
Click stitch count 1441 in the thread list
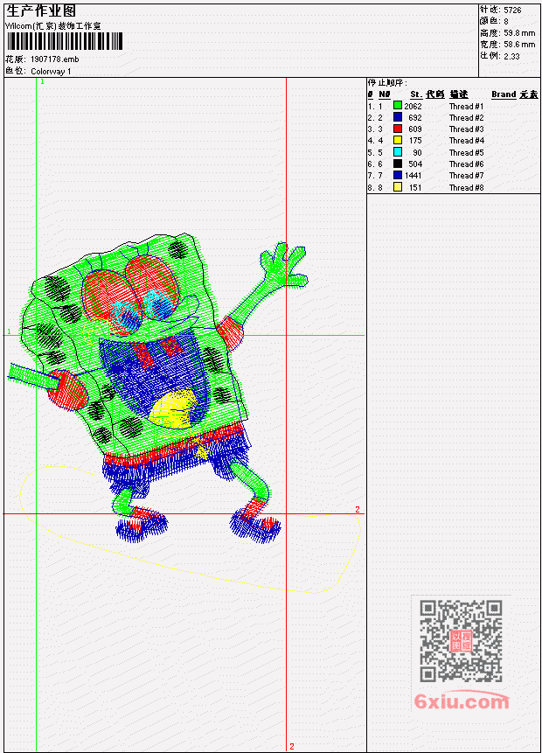413,176
